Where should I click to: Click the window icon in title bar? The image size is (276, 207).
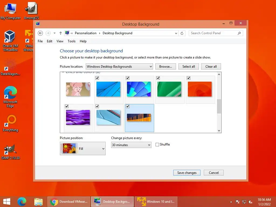click(x=38, y=24)
